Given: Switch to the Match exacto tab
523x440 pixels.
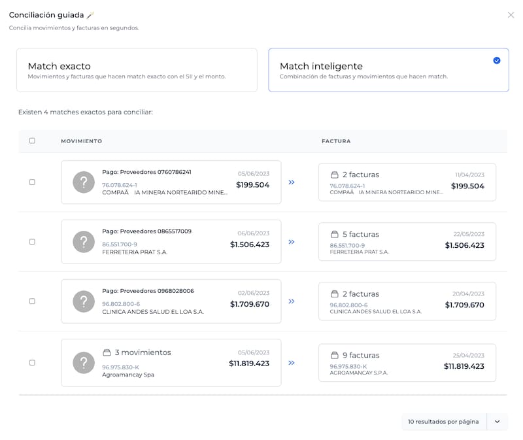Looking at the screenshot, I should click(x=137, y=70).
